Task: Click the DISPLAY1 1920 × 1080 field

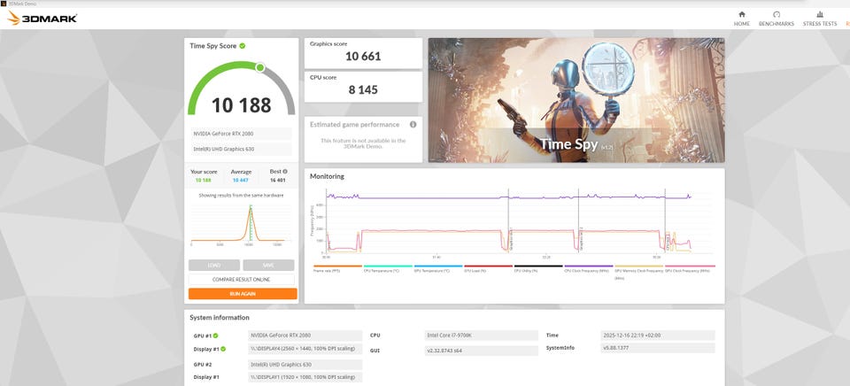Action: point(305,377)
